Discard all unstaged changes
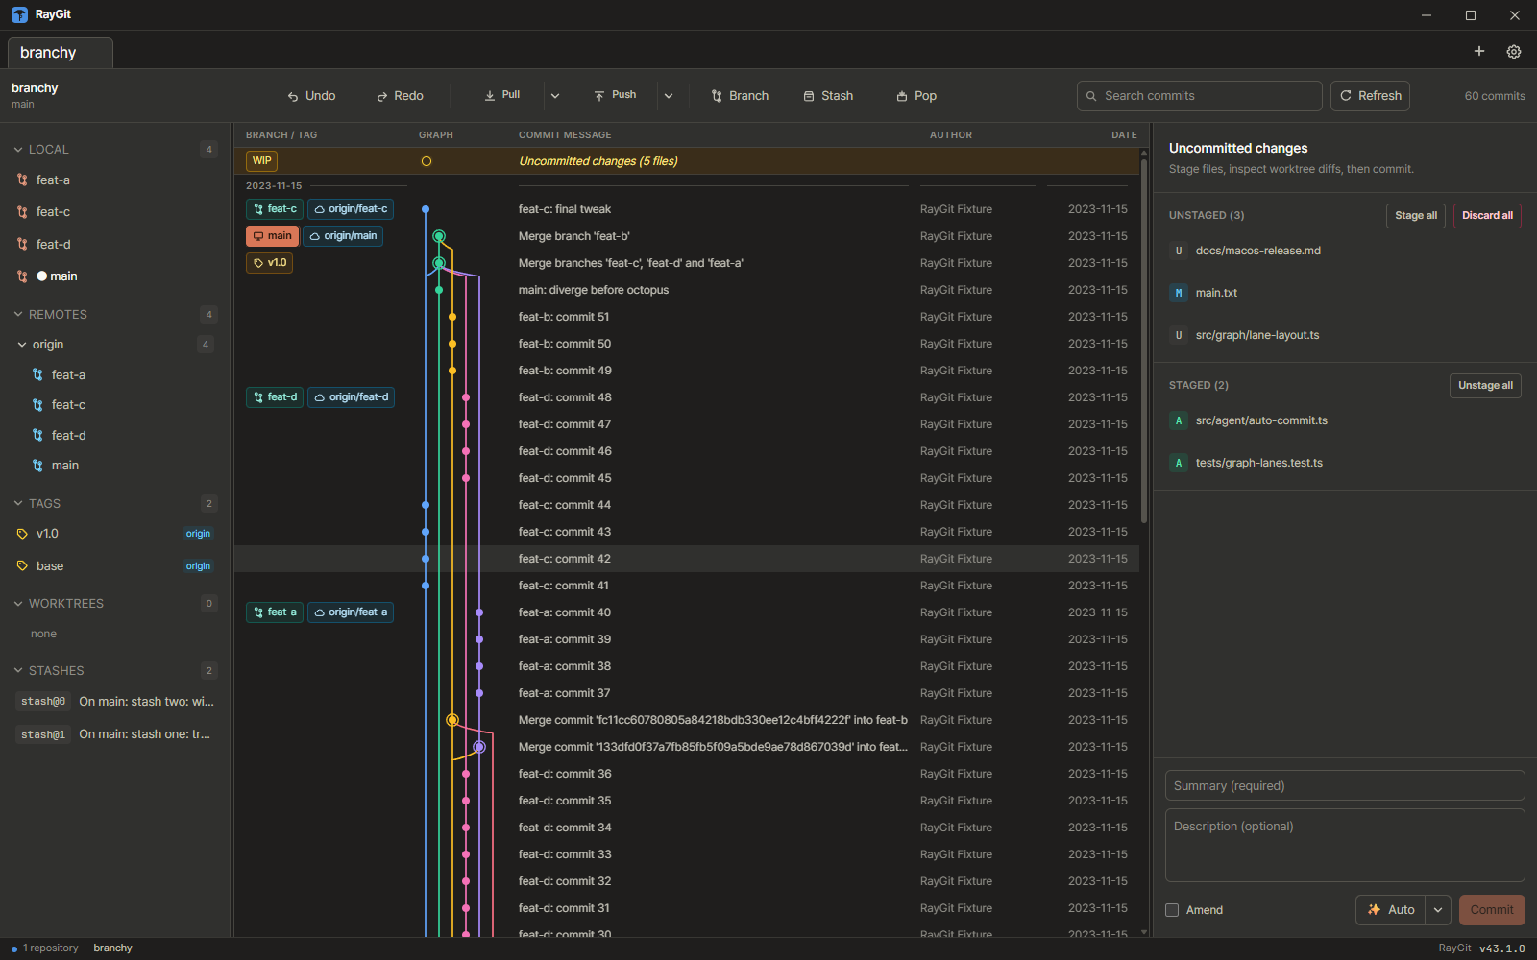This screenshot has width=1537, height=960. click(1487, 216)
